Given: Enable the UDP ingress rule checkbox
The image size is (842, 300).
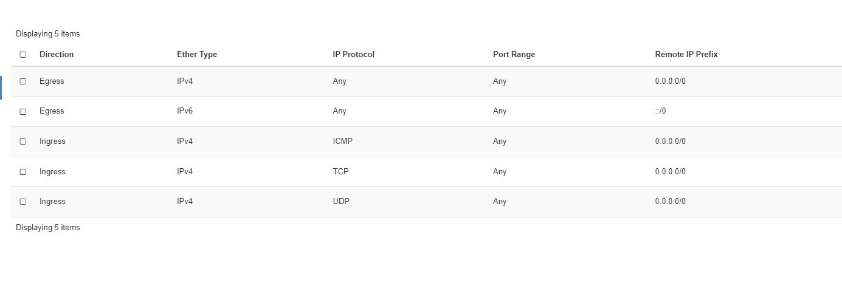Looking at the screenshot, I should (23, 202).
